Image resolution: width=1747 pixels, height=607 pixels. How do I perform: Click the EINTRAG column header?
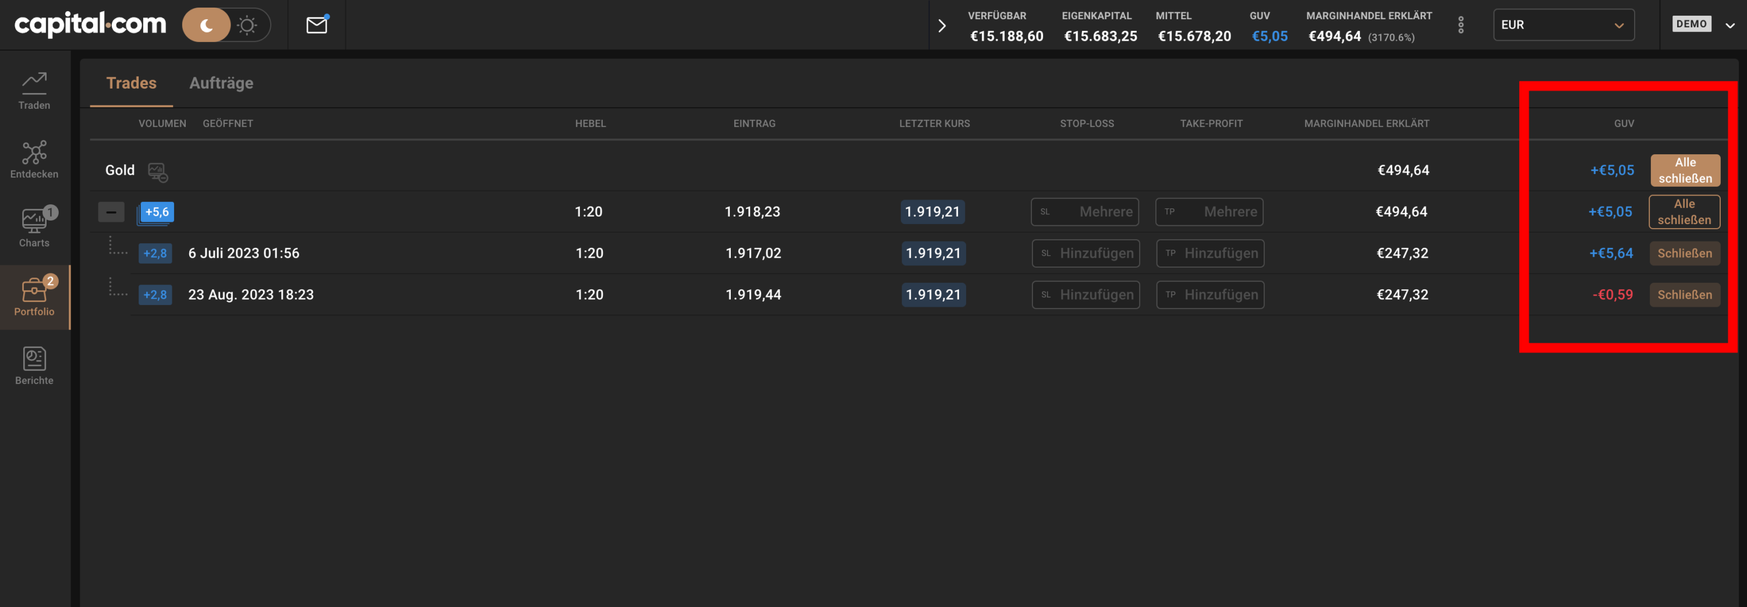(x=754, y=123)
